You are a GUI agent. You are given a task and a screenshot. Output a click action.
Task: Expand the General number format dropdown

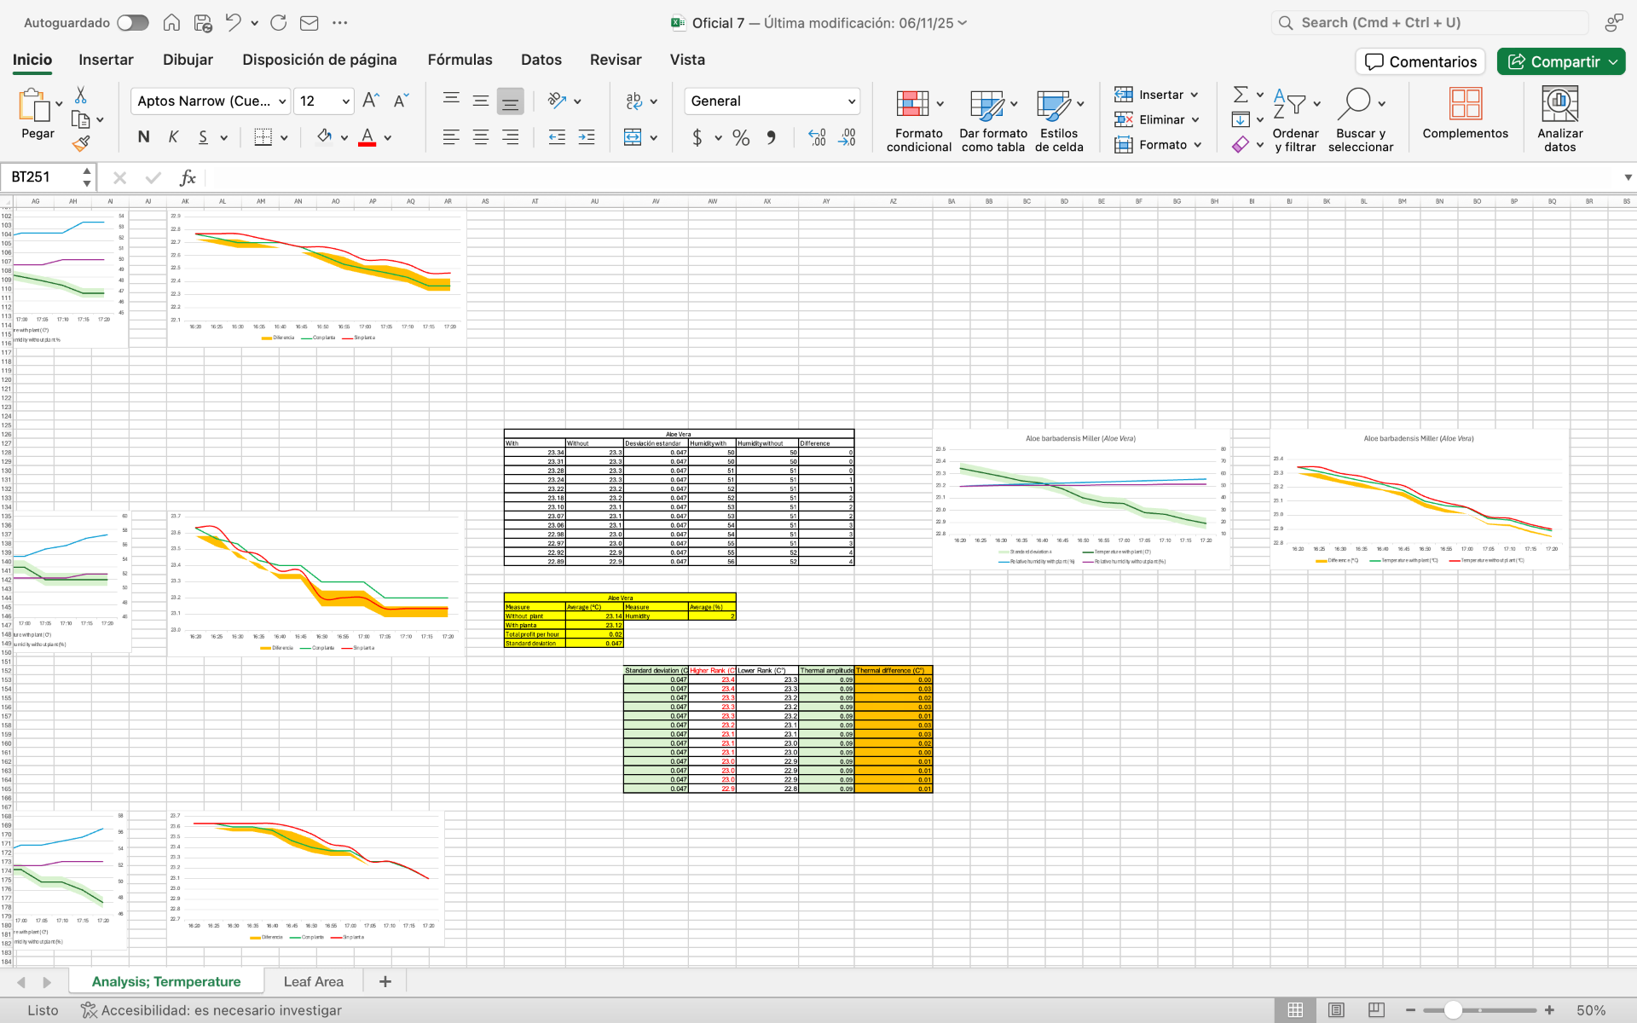(x=851, y=101)
